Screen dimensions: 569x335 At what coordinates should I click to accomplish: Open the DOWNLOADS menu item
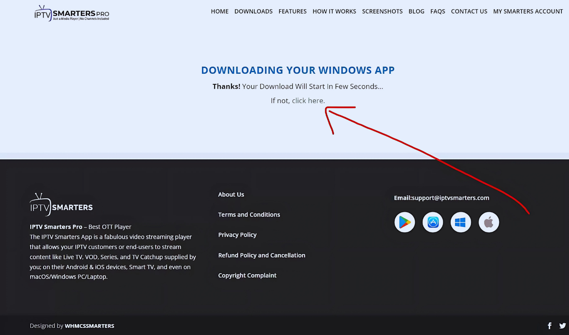(x=253, y=11)
